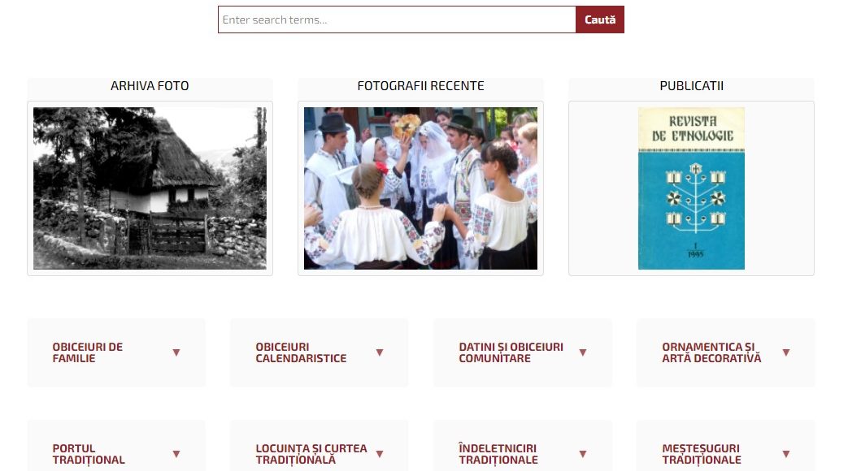Expand Portul Tradițional arrow
This screenshot has height=471, width=848.
pyautogui.click(x=176, y=454)
